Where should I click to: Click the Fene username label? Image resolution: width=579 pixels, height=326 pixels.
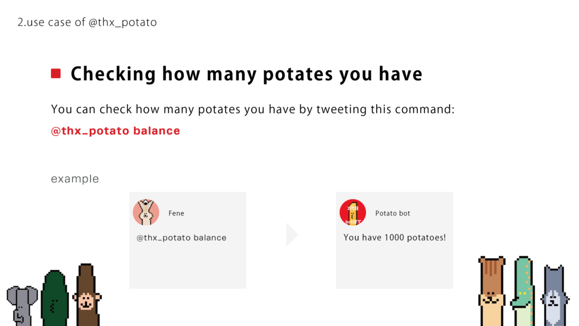click(176, 213)
